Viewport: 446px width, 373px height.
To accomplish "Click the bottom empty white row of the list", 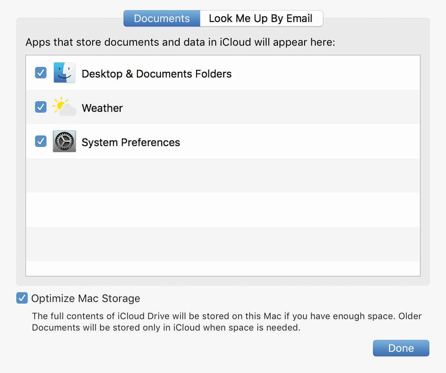I will (223, 269).
